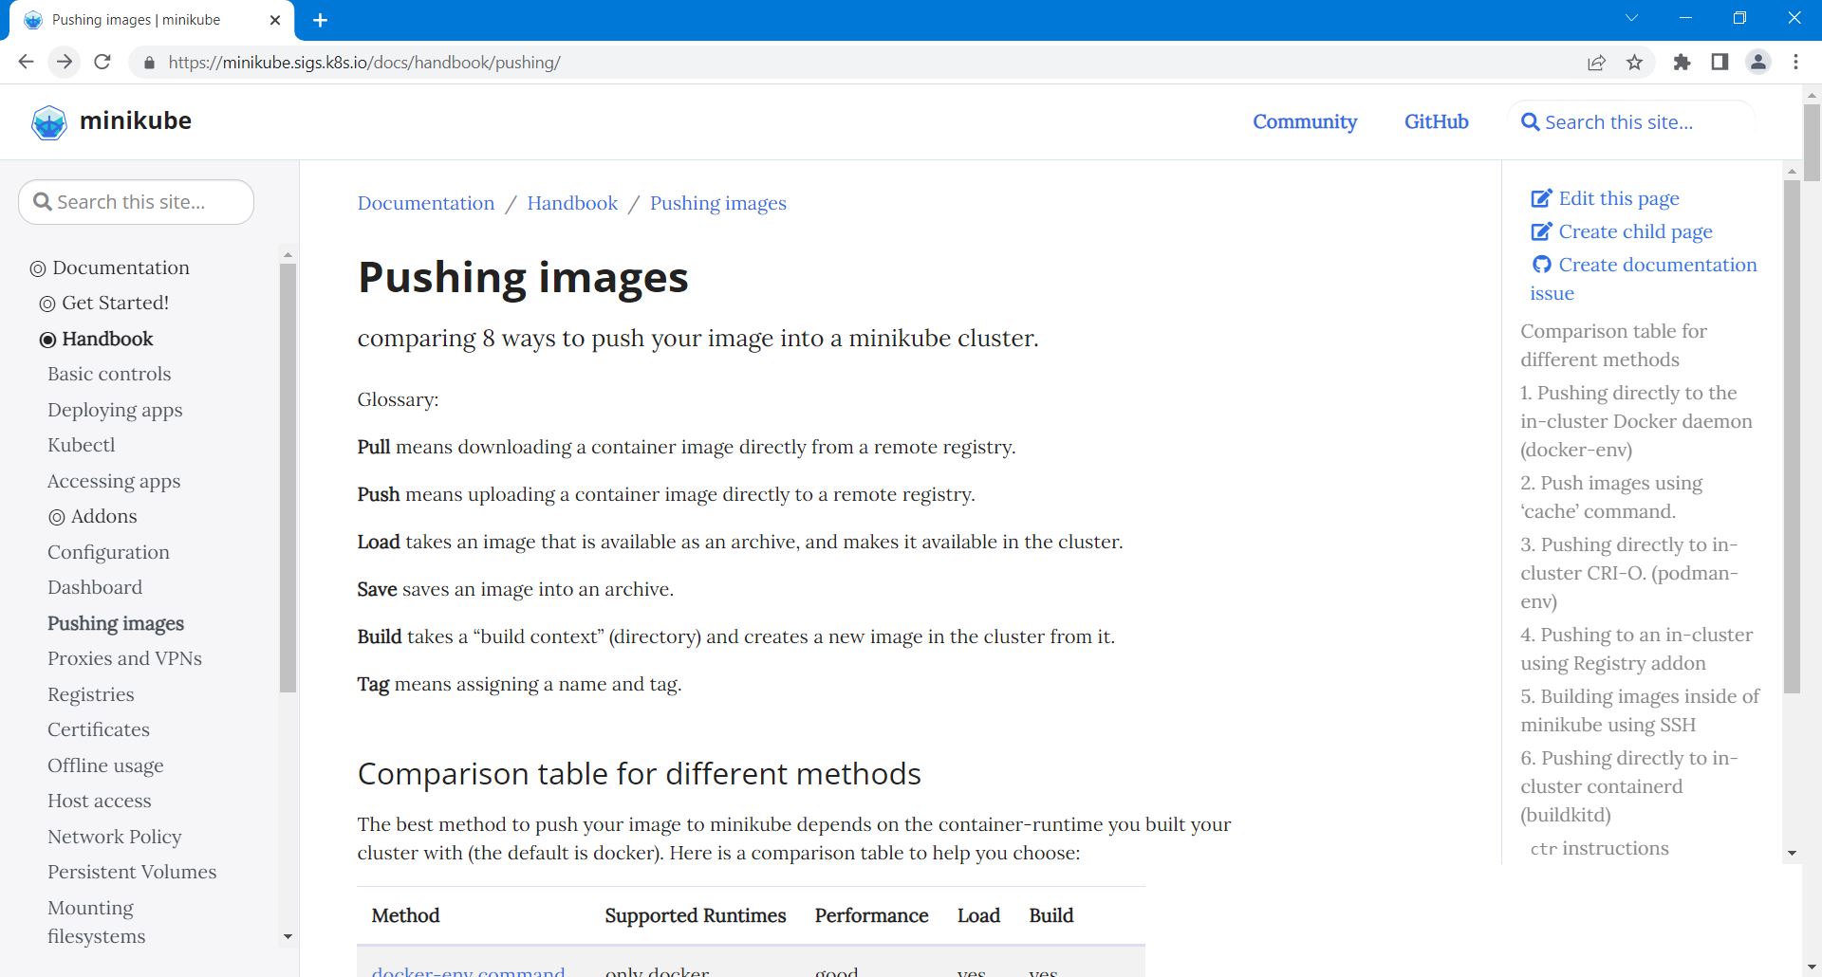The width and height of the screenshot is (1822, 977).
Task: Open the Chrome three-dot menu
Action: coord(1795,63)
